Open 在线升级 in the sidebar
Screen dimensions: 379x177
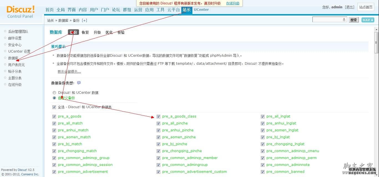(x=15, y=85)
